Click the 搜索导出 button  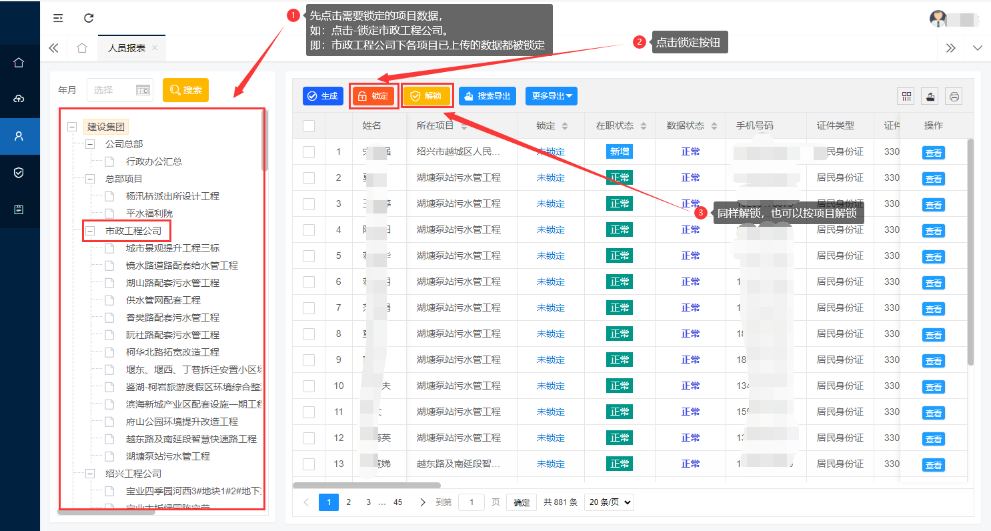(487, 96)
